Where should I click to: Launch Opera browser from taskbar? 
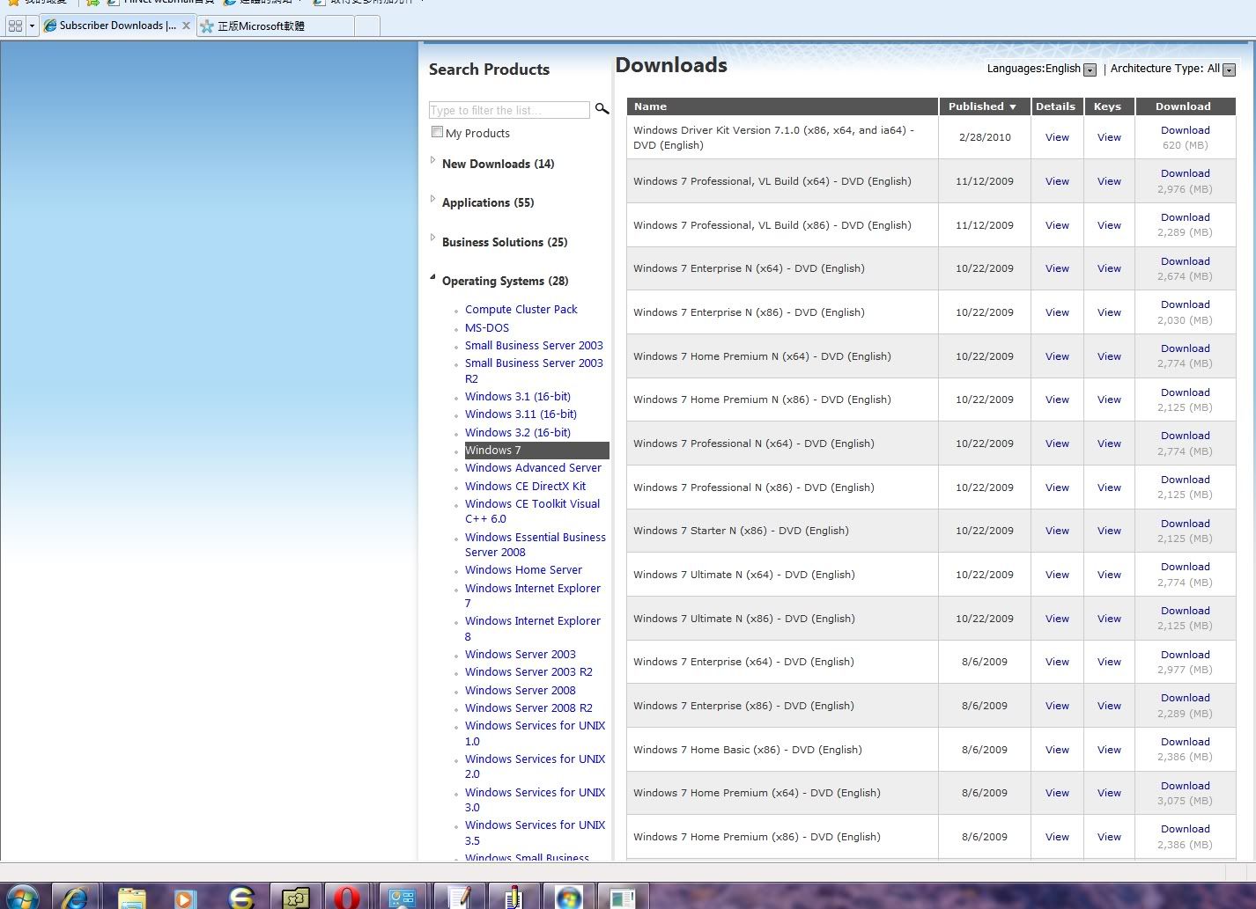point(348,897)
